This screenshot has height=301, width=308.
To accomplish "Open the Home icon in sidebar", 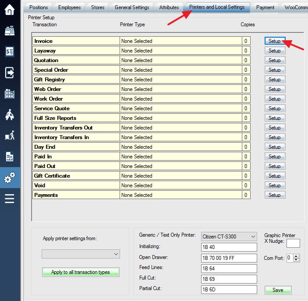I will (10, 10).
